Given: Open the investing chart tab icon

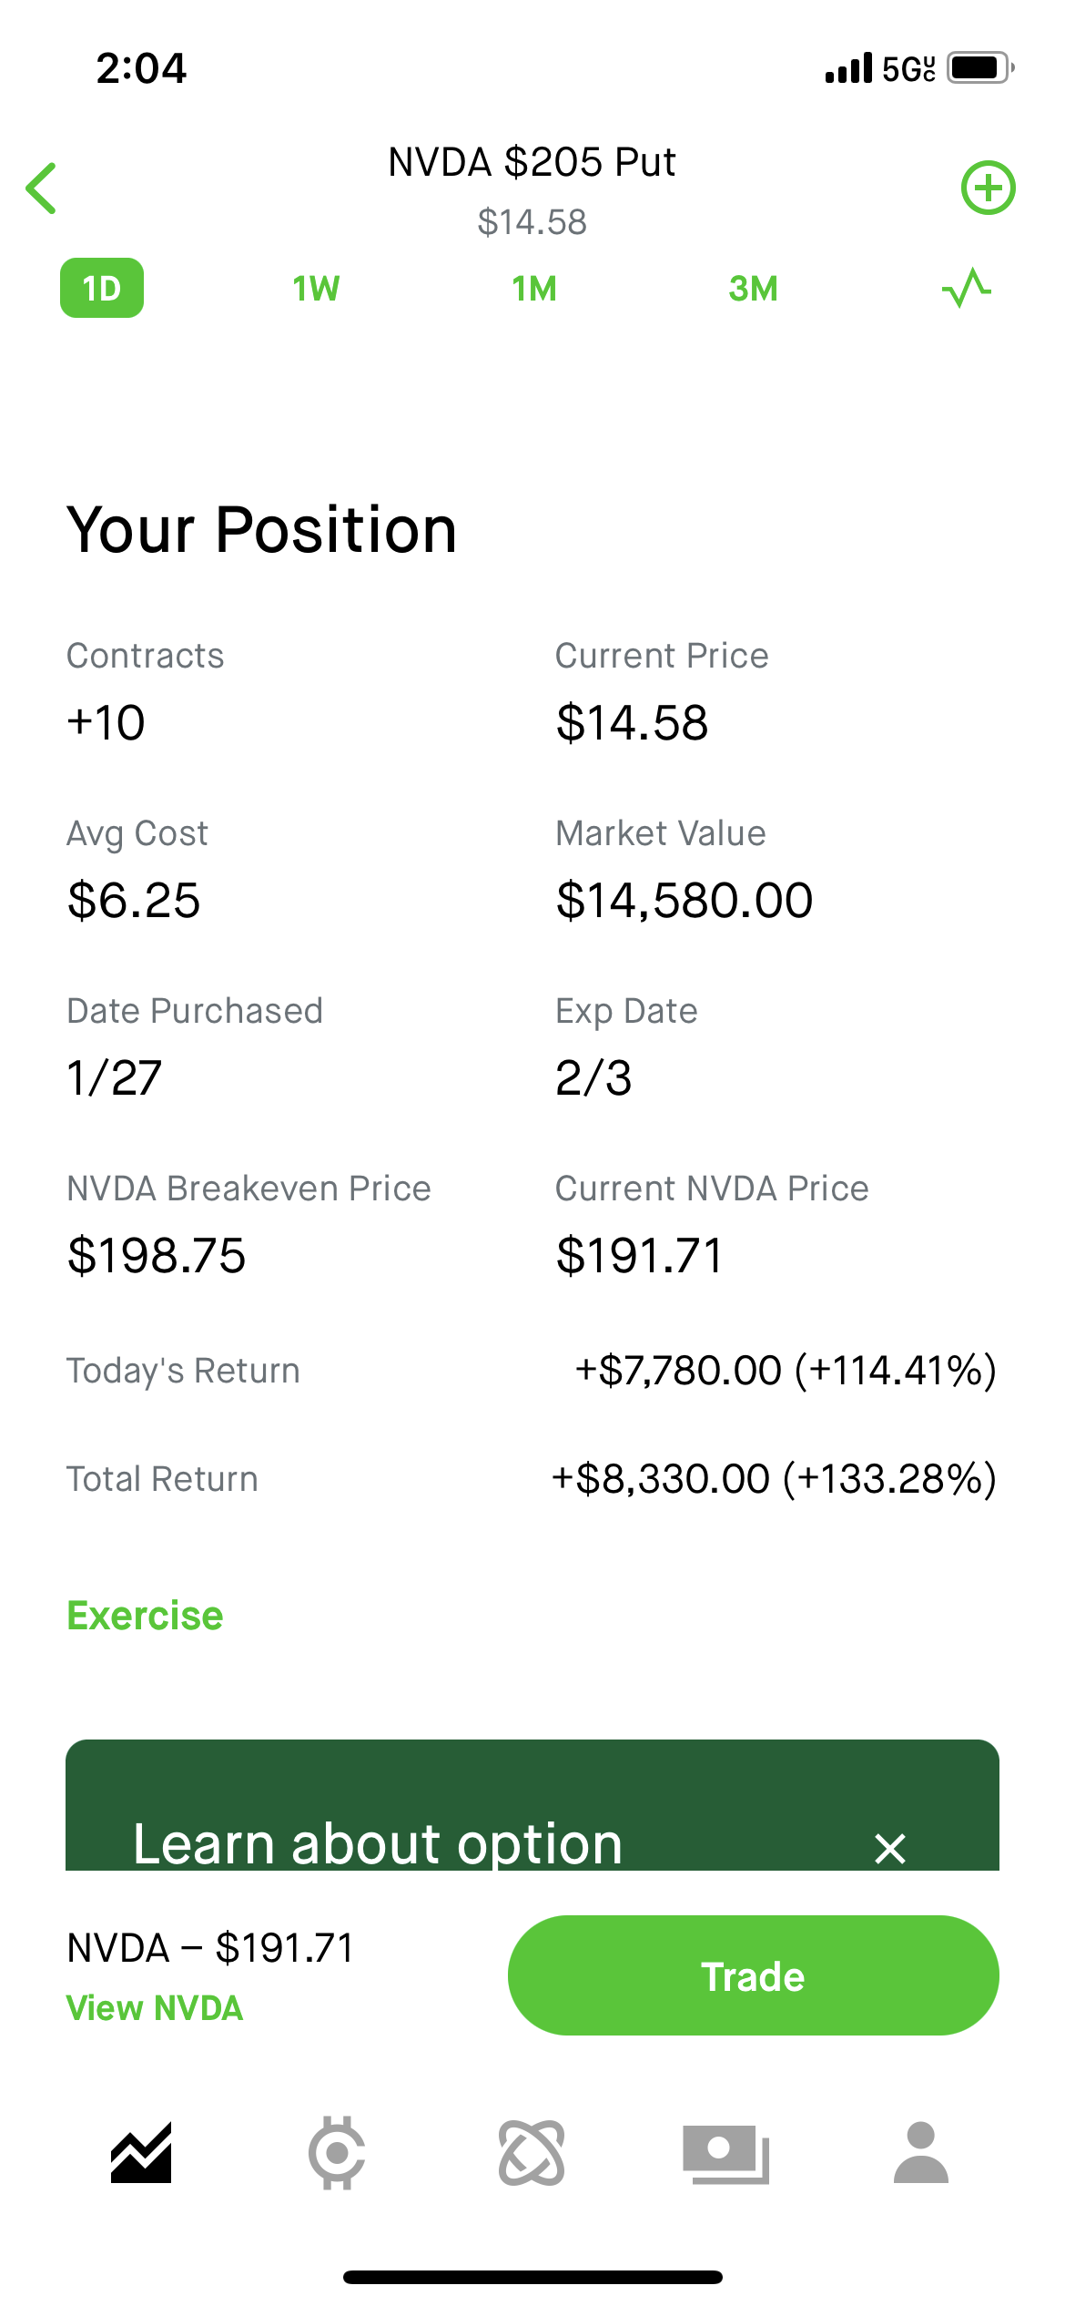Looking at the screenshot, I should [x=141, y=2153].
